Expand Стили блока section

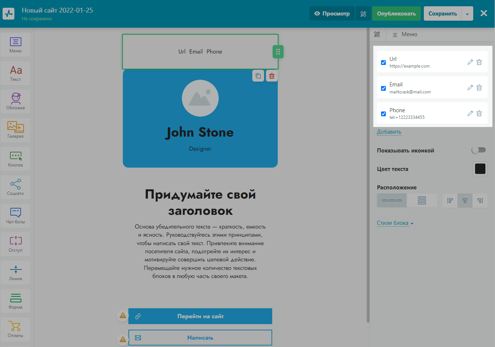(x=395, y=223)
